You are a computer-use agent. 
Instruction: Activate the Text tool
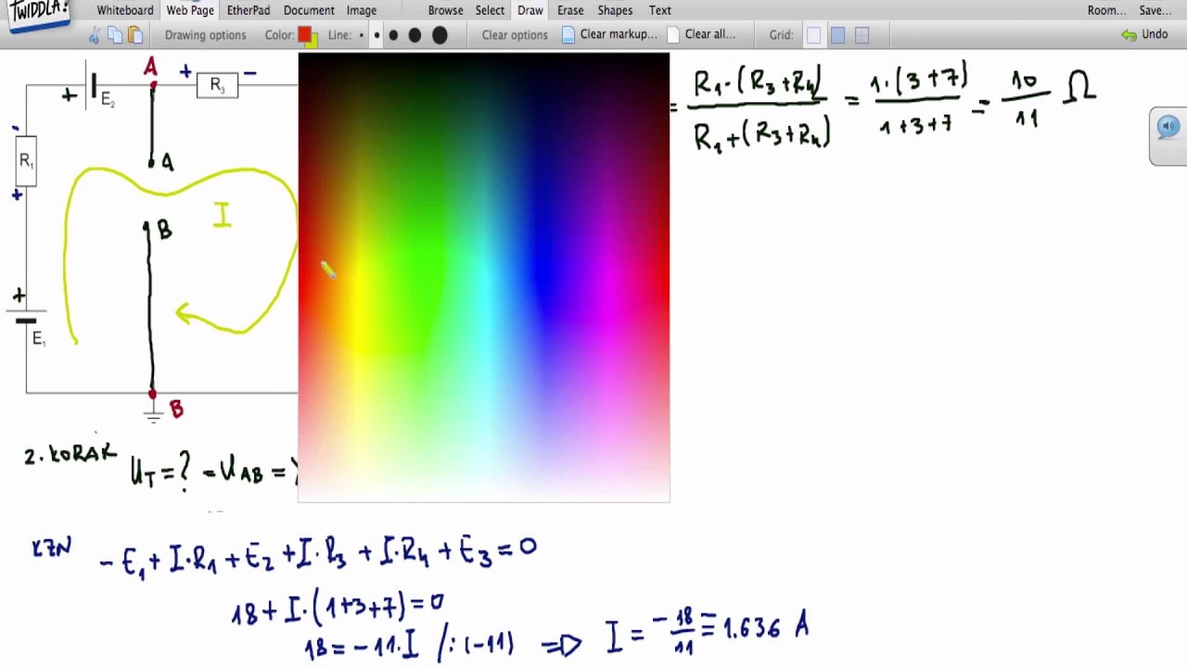pyautogui.click(x=660, y=10)
